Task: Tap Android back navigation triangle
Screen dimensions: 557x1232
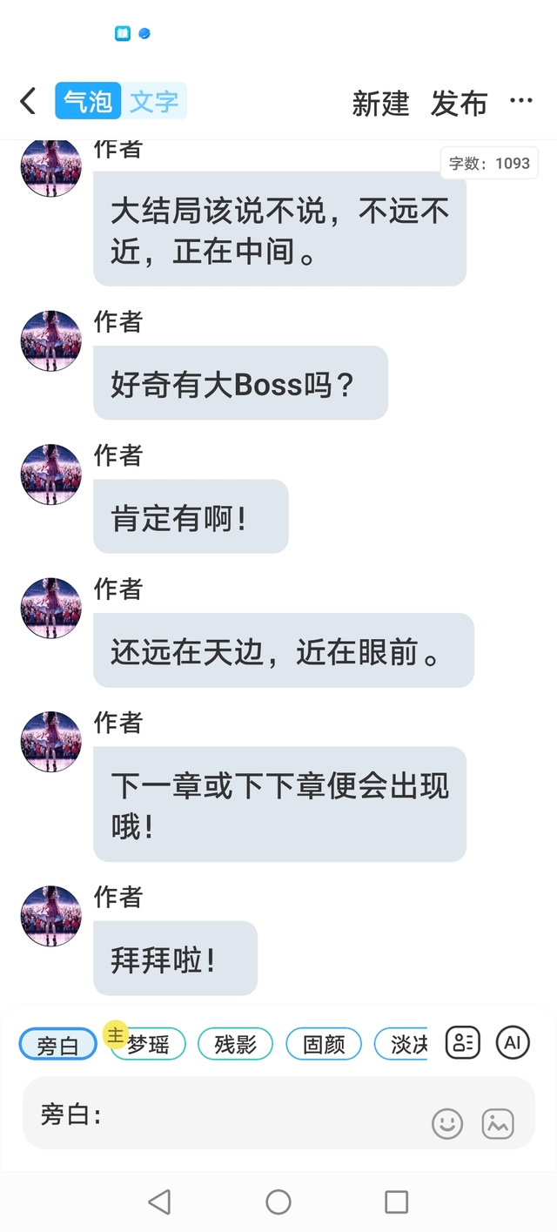Action: 159,1202
